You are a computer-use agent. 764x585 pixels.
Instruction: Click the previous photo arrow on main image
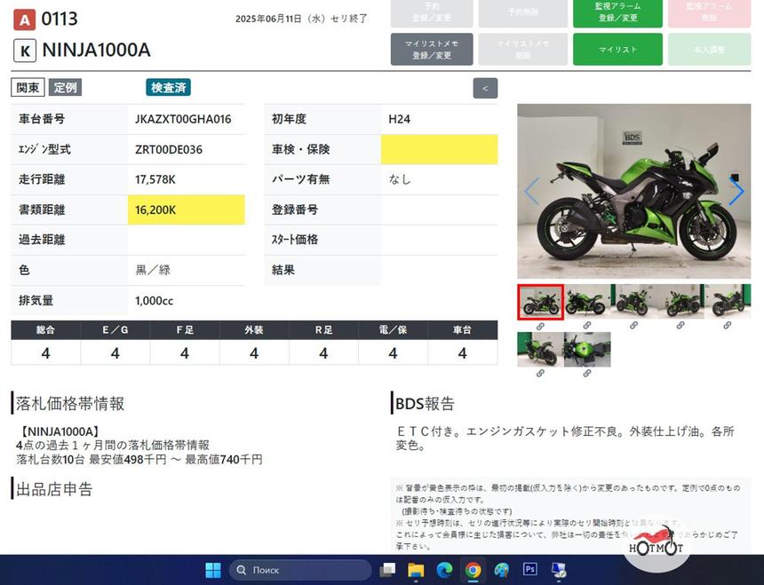click(x=531, y=192)
